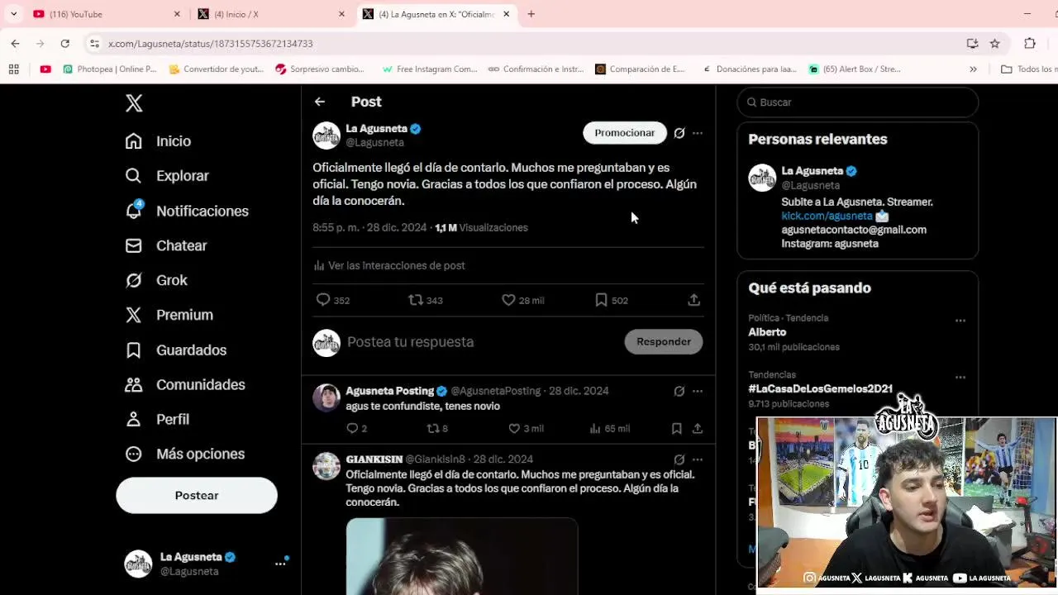Share the main post
The width and height of the screenshot is (1058, 595).
[x=694, y=300]
